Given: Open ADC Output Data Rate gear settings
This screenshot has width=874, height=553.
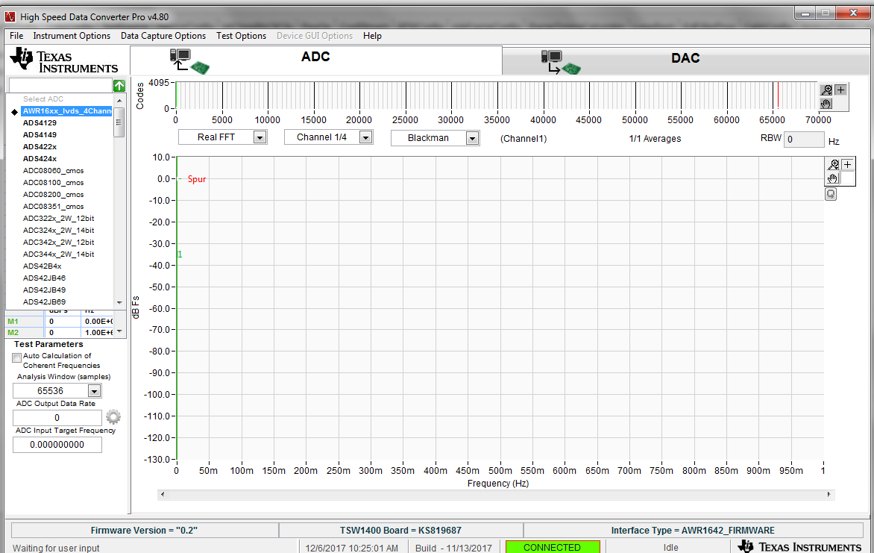Looking at the screenshot, I should point(113,417).
